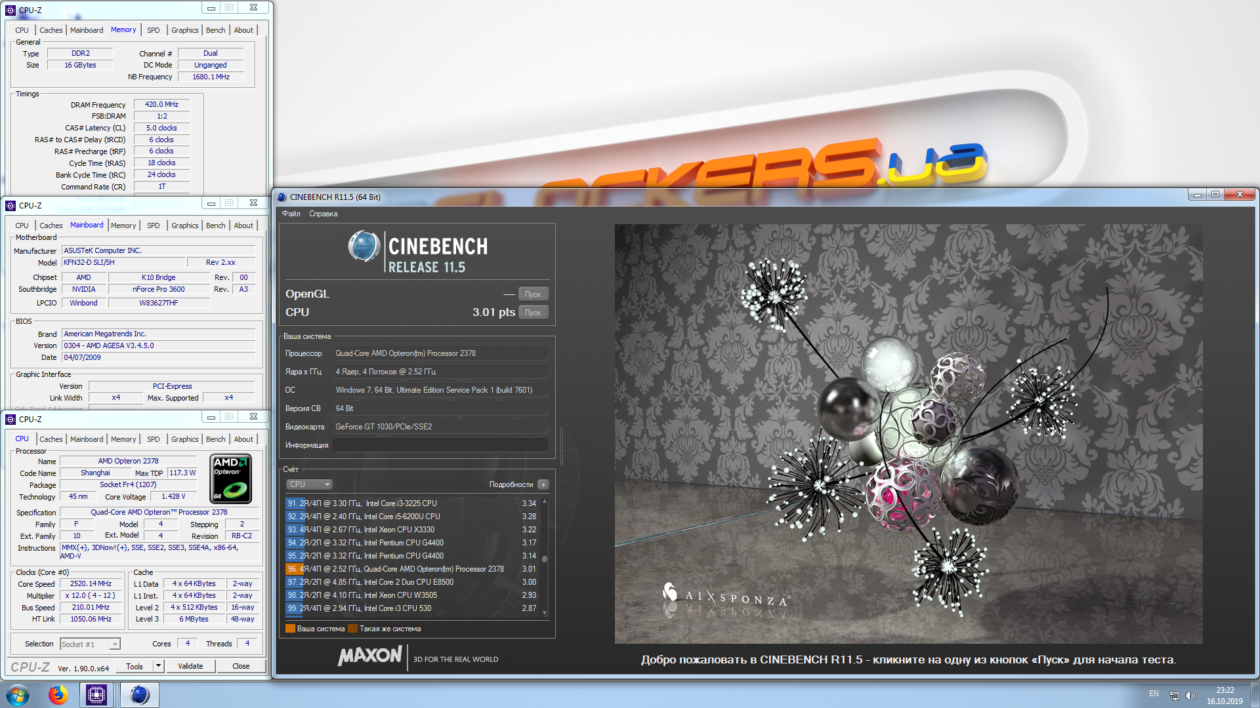Click Ваша система orange legend swatch

290,629
